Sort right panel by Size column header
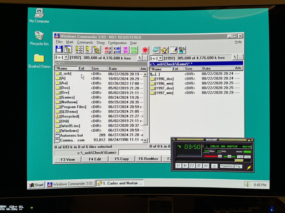The width and height of the screenshot is (285, 213). coord(192,69)
